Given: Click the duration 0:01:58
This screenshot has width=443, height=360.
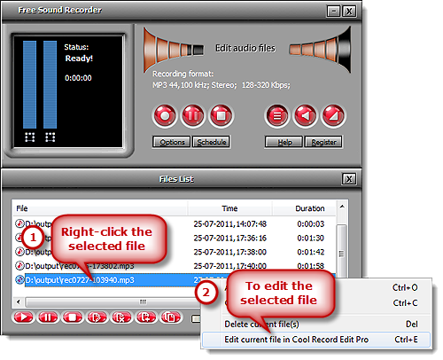Looking at the screenshot, I should pos(311,266).
